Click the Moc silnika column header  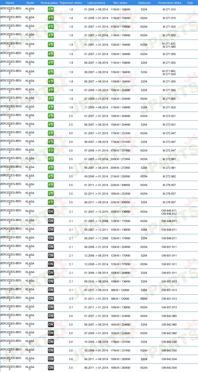(x=120, y=3)
